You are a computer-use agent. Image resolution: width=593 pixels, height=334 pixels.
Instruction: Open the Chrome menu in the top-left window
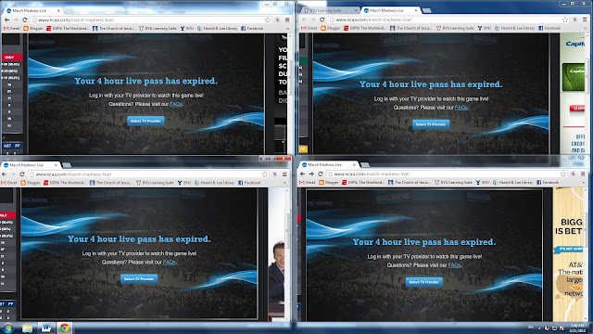pyautogui.click(x=287, y=19)
